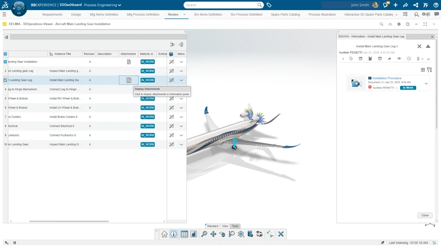Toggle the eye icon in information panel toolbar

click(x=399, y=59)
